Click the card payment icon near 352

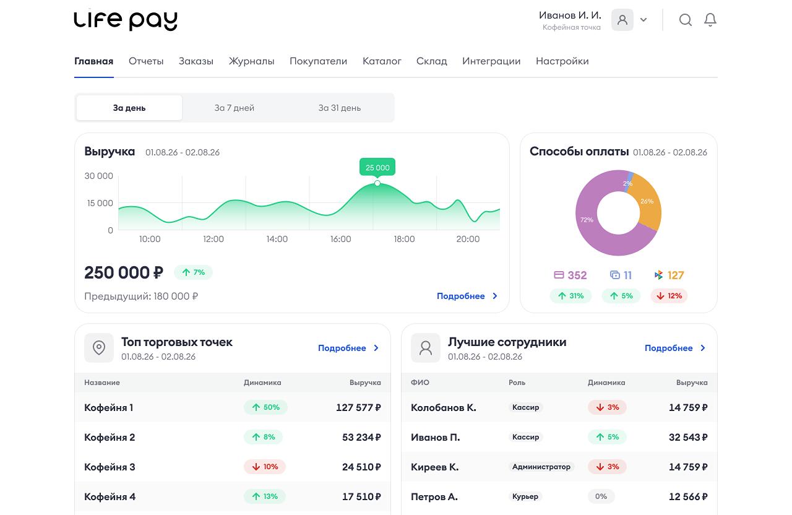click(x=559, y=275)
